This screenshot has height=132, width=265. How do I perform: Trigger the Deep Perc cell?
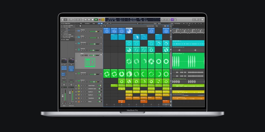(x=129, y=31)
